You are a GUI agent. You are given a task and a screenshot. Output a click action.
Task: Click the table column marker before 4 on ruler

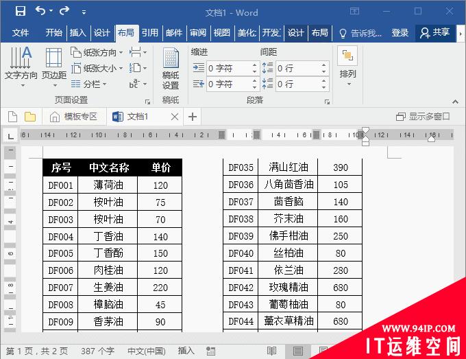(256, 135)
